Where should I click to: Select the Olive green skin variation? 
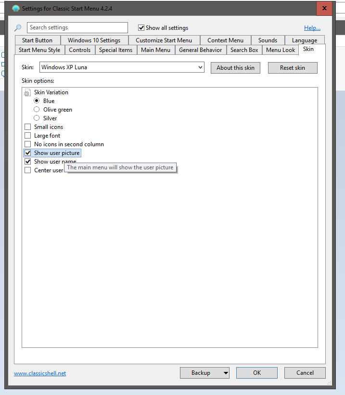(x=37, y=109)
